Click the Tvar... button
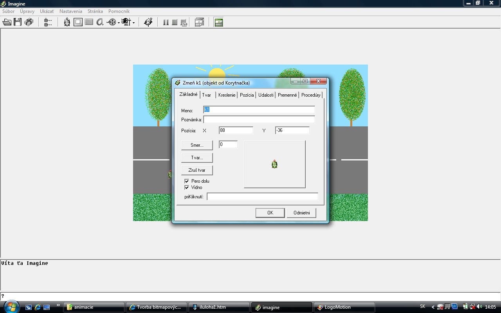 pos(197,158)
